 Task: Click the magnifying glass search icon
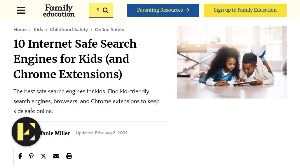pos(106,11)
